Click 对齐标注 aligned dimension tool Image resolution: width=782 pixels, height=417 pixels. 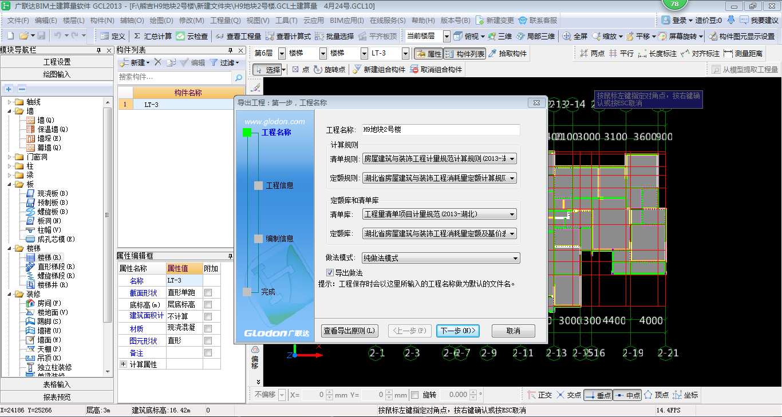point(700,54)
